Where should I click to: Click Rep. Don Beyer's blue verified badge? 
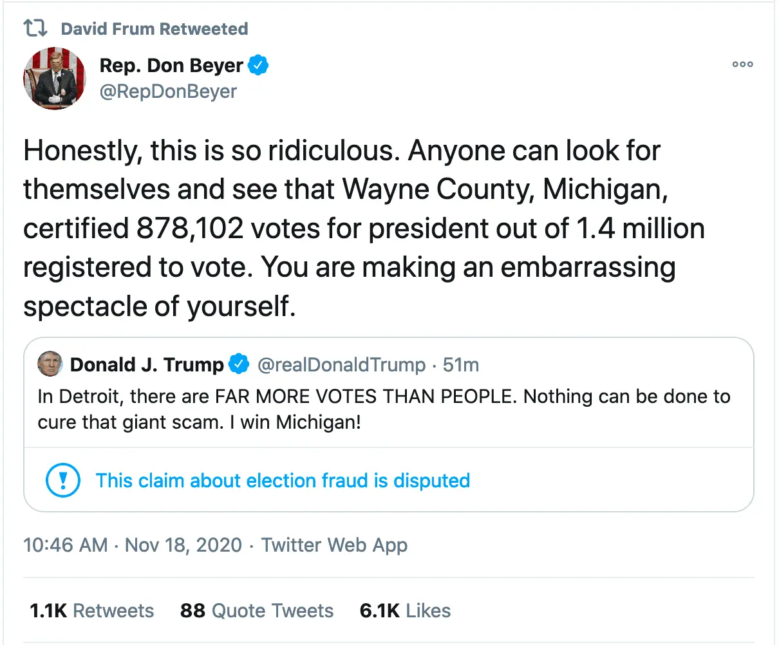(x=259, y=65)
